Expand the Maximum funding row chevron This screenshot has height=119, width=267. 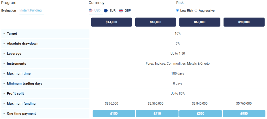(4, 104)
